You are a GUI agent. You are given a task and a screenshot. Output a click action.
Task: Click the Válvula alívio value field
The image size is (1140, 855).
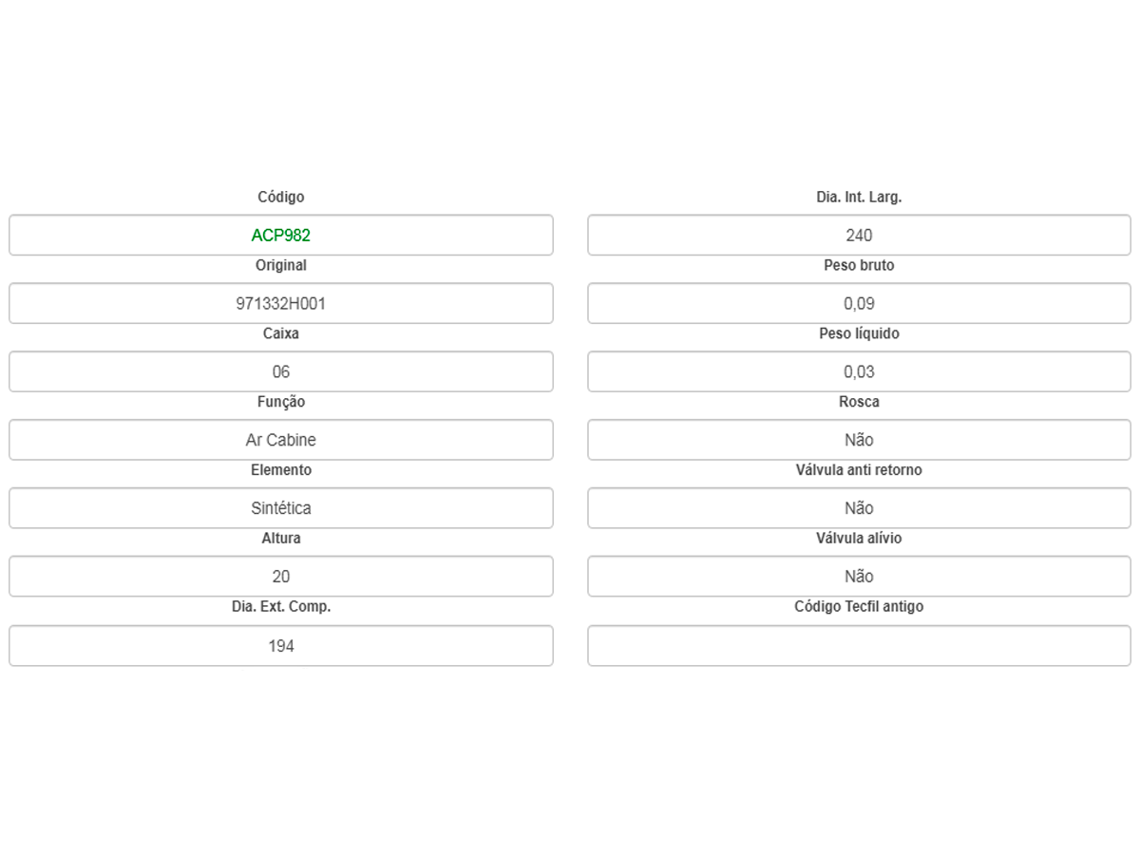click(x=859, y=577)
